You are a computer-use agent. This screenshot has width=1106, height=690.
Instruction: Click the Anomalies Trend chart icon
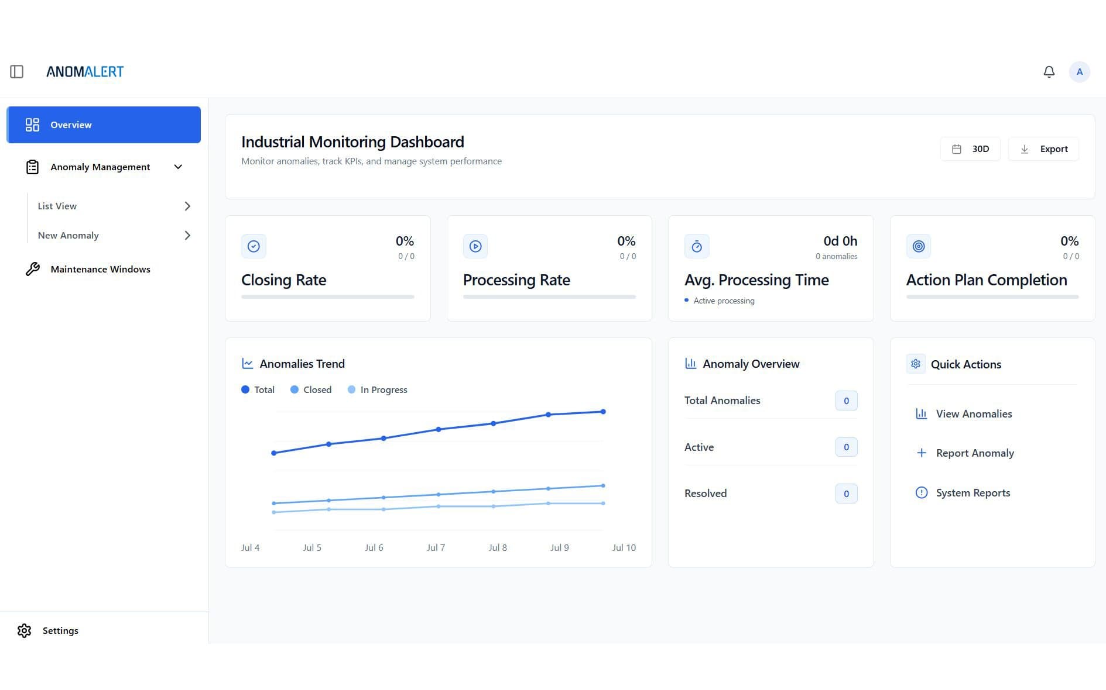click(248, 364)
